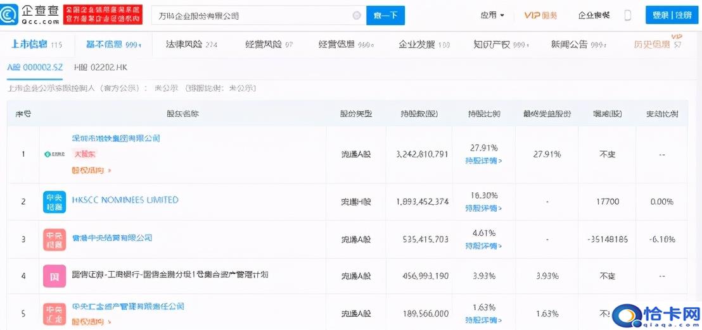Click the mobile phone icon in the header
This screenshot has height=330, width=702.
pos(627,15)
